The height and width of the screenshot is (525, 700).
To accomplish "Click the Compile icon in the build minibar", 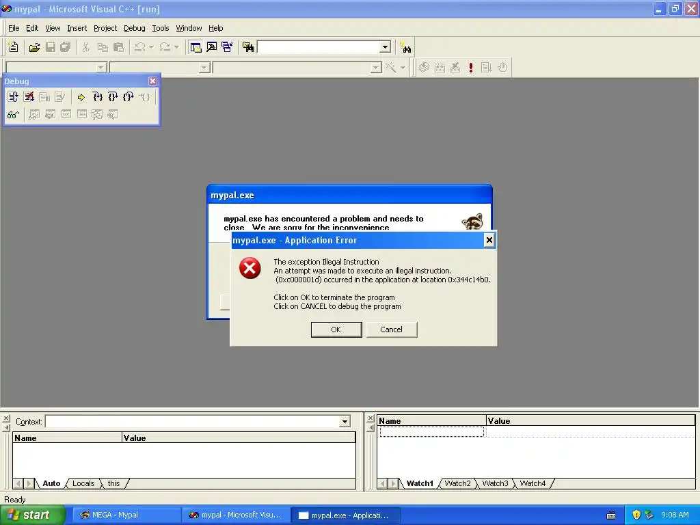I will 424,68.
